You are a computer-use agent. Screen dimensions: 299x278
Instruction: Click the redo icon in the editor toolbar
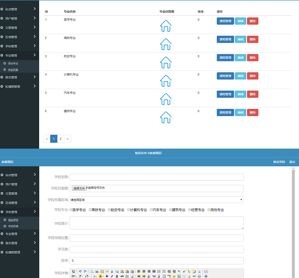(x=85, y=271)
